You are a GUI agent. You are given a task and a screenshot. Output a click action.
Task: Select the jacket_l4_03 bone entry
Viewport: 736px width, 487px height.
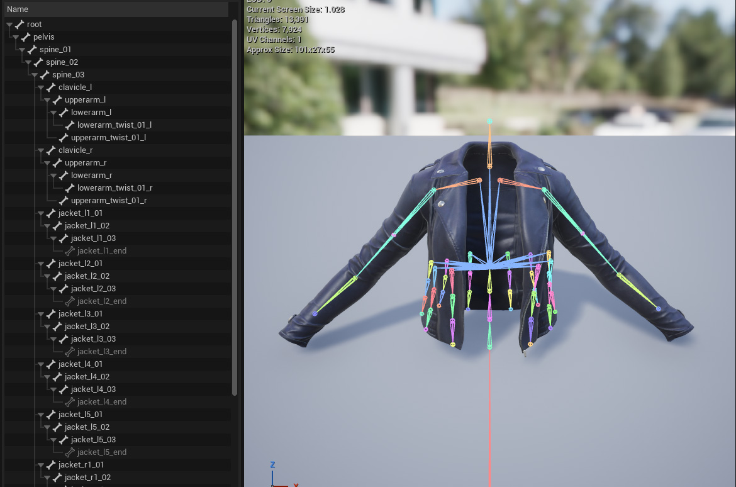[x=93, y=389]
